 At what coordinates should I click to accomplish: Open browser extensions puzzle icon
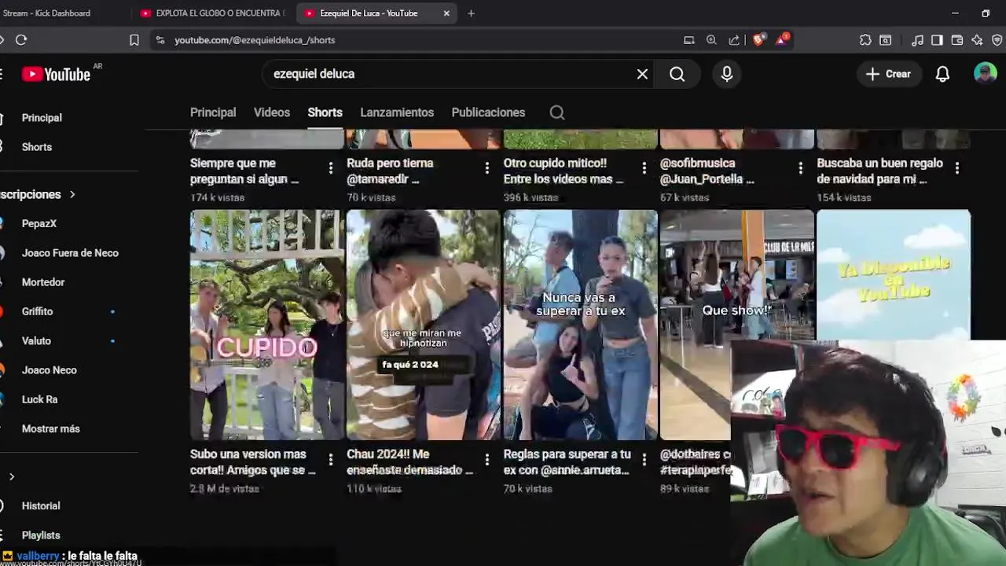[x=865, y=40]
